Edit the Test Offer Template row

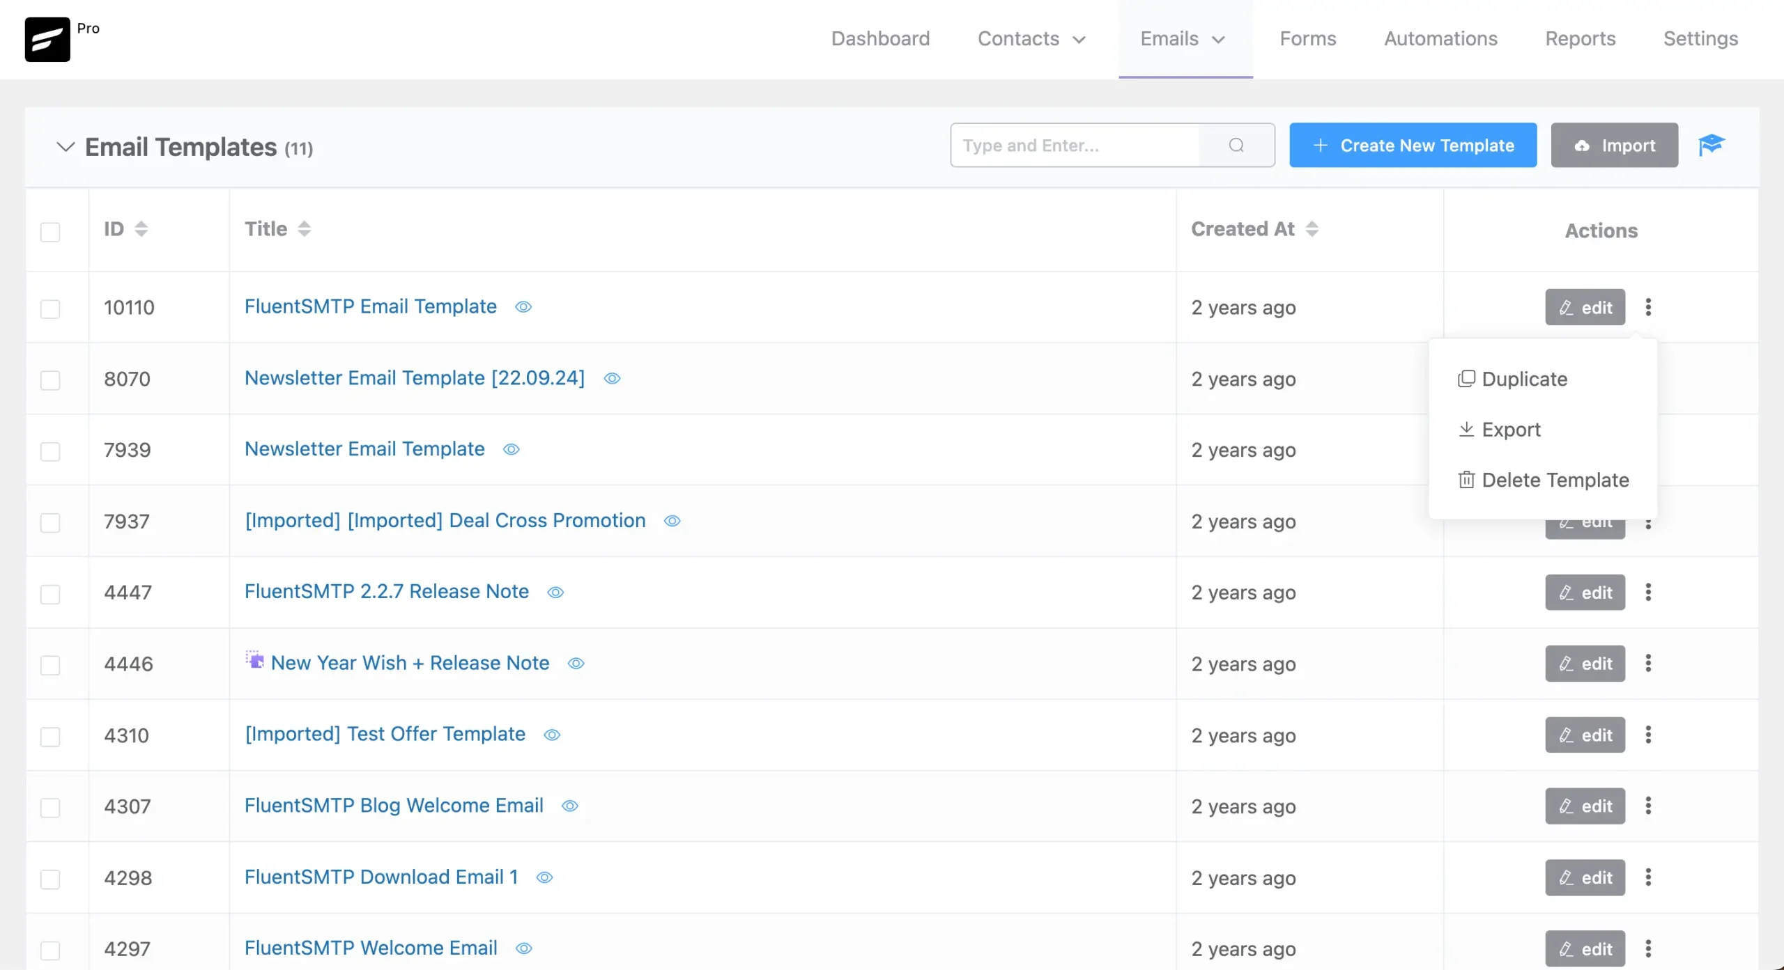pos(1585,735)
